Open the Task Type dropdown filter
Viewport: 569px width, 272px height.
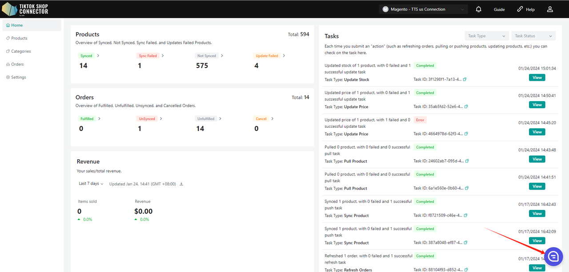point(486,36)
